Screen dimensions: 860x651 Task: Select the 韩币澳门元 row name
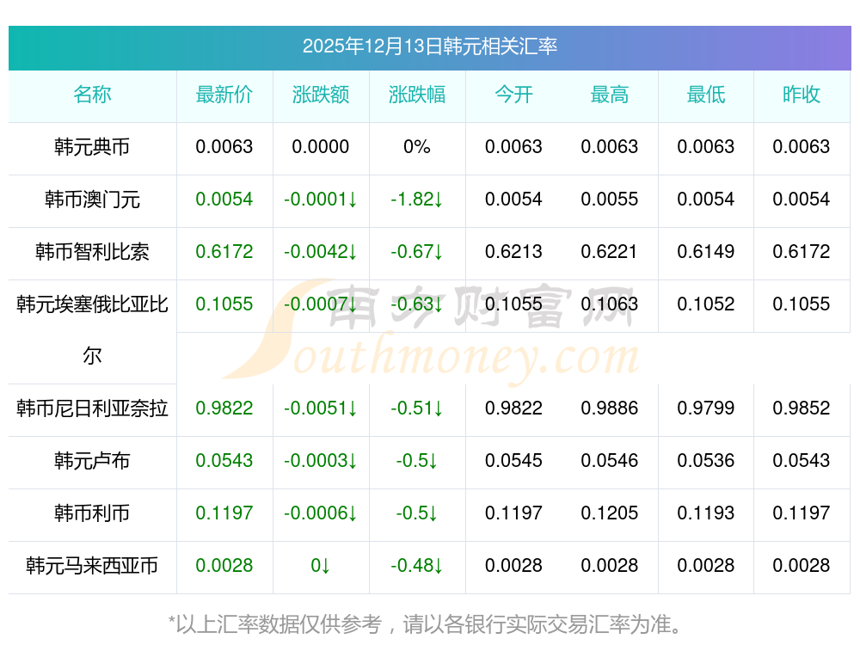pyautogui.click(x=92, y=200)
